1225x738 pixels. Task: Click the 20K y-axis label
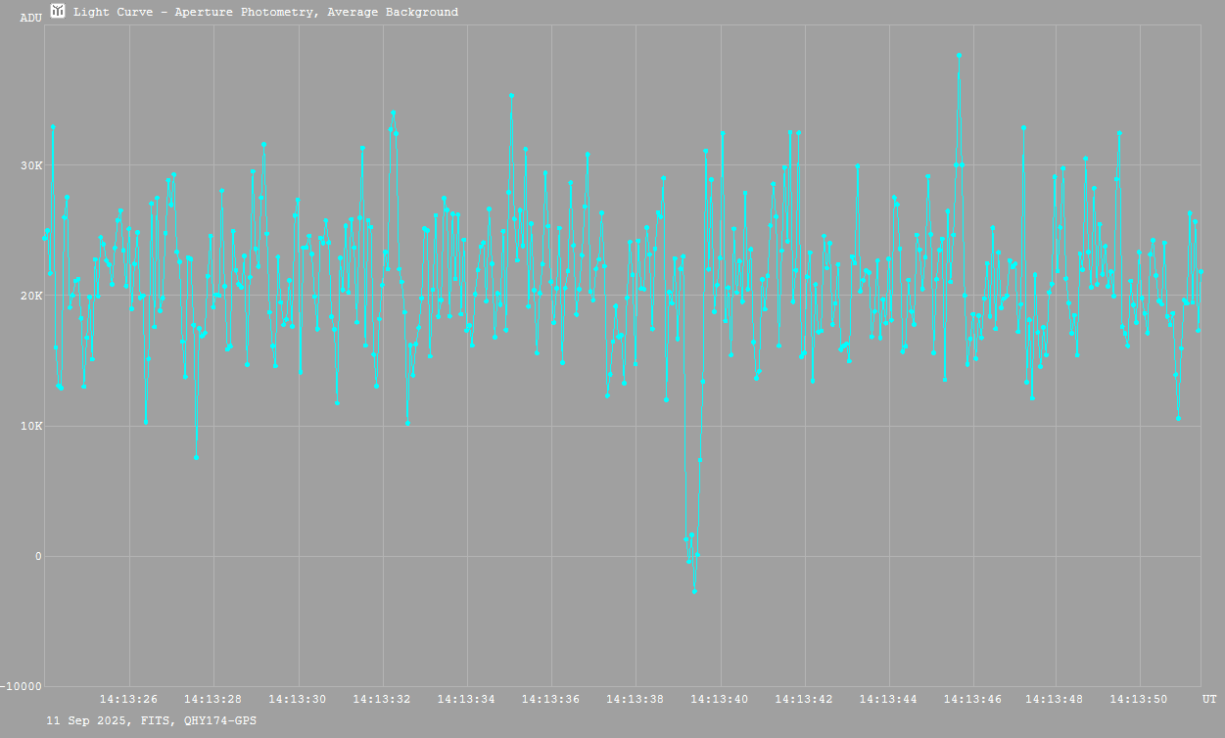(32, 296)
